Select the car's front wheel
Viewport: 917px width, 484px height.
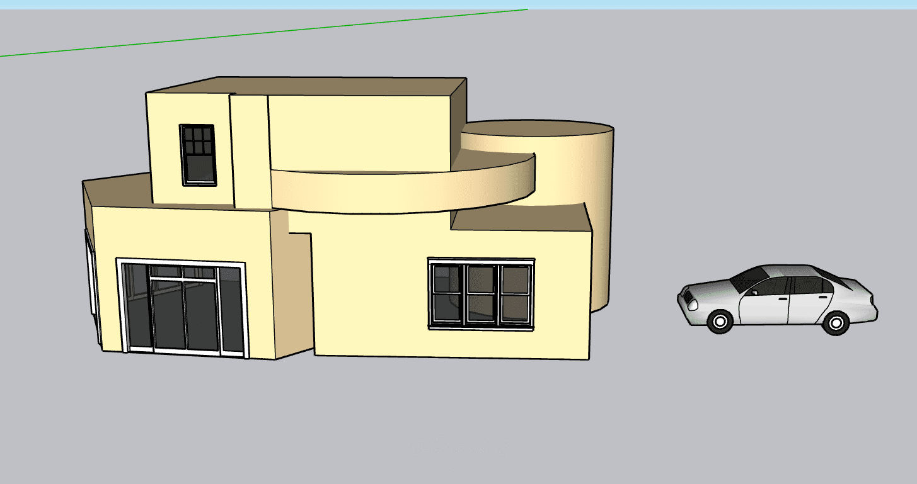720,322
